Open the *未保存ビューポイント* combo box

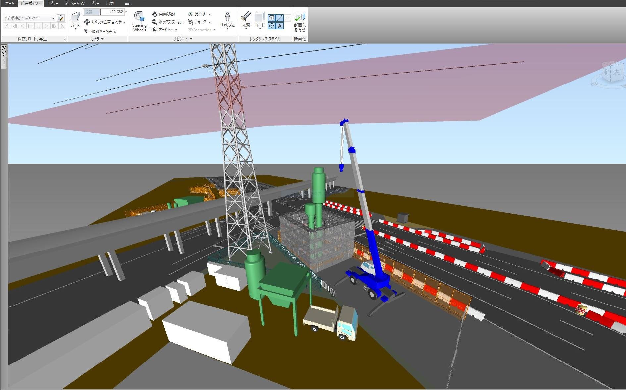point(29,18)
